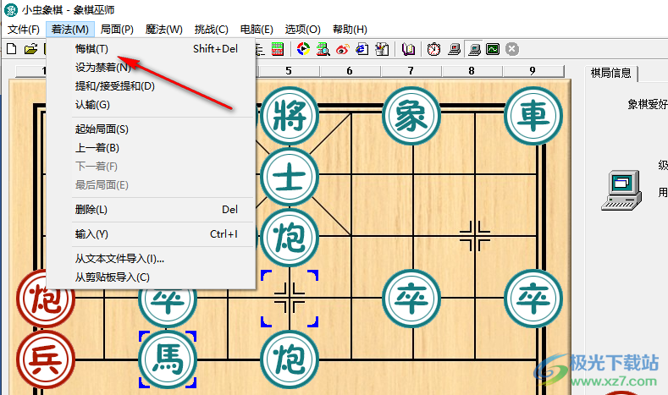The height and width of the screenshot is (395, 668).
Task: Click the open folder toolbar icon
Action: pos(30,49)
